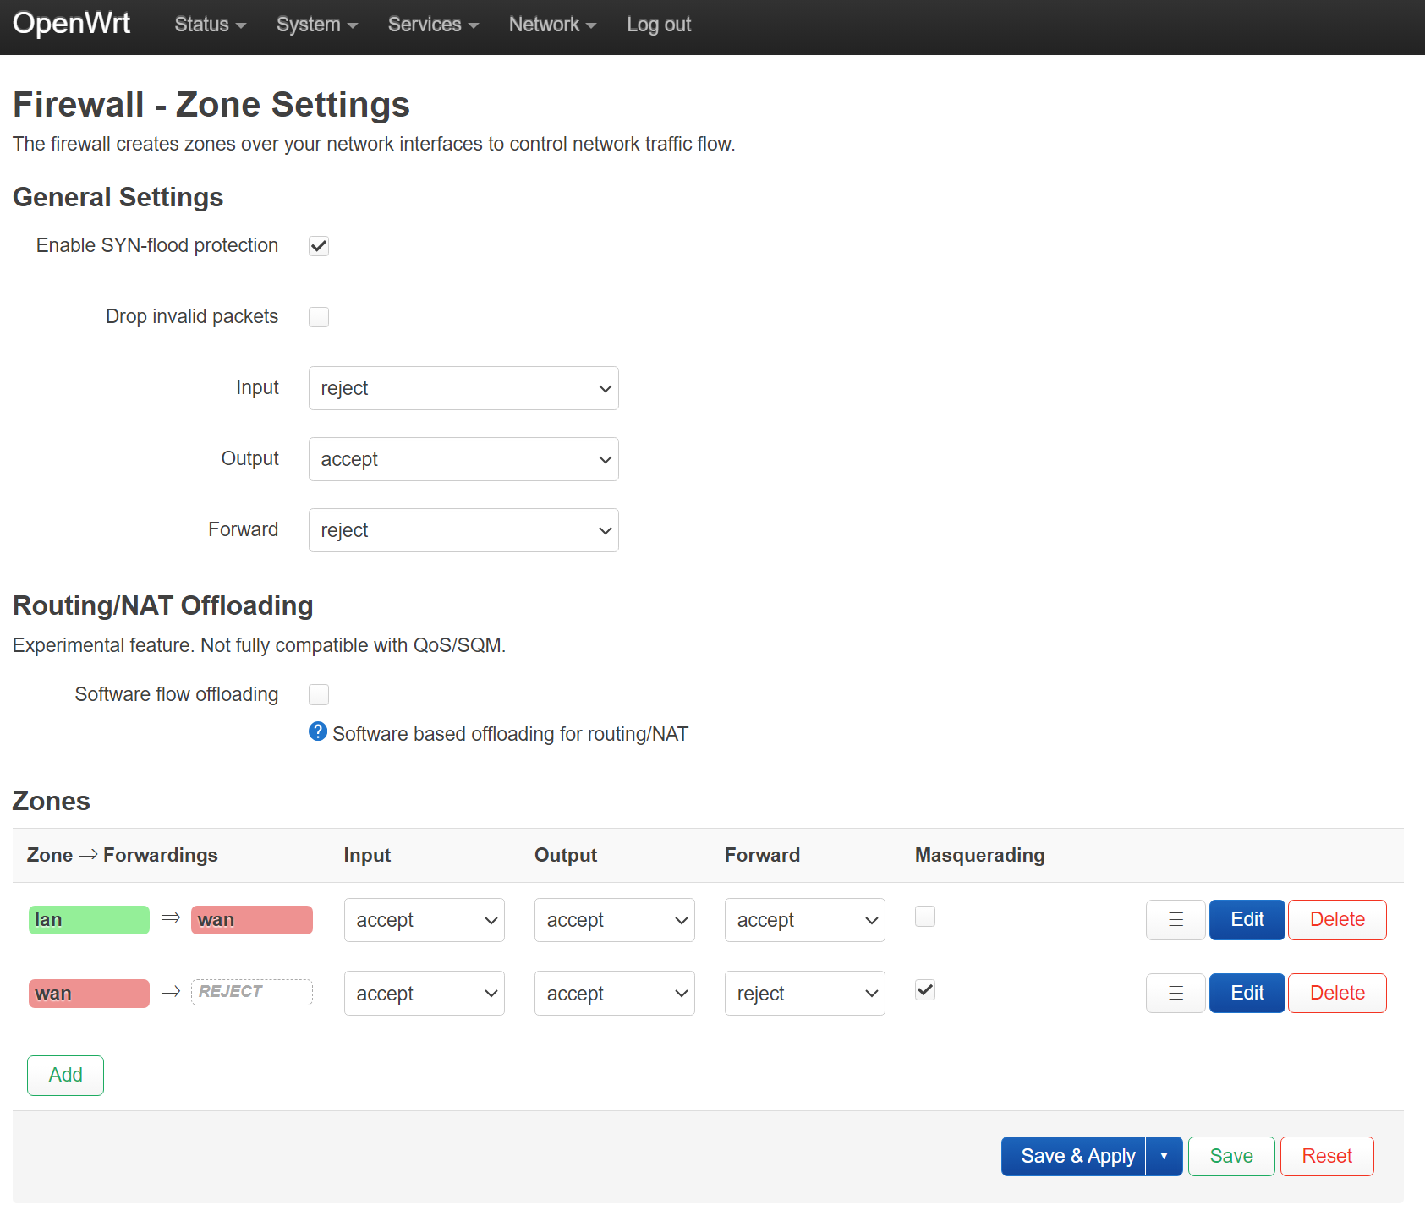Click the Forward column header in Zones table
The width and height of the screenshot is (1425, 1216).
pos(762,856)
